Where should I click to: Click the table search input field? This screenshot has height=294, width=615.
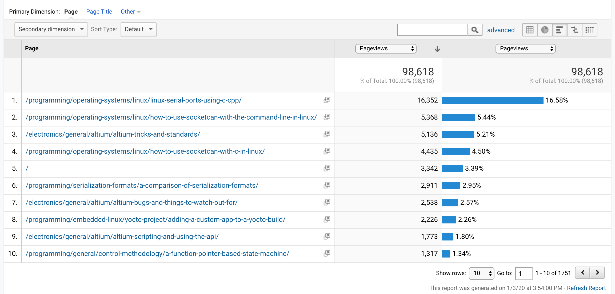[432, 30]
